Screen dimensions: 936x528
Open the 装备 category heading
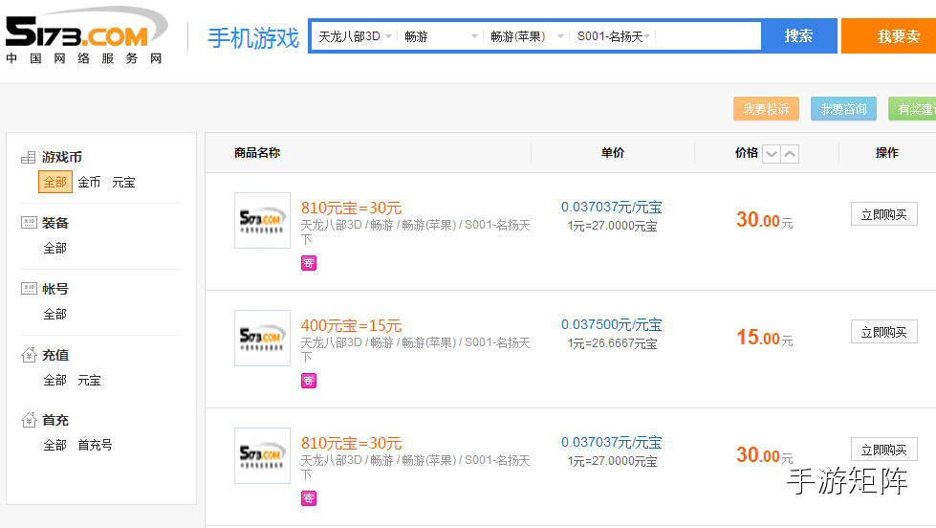pyautogui.click(x=55, y=223)
